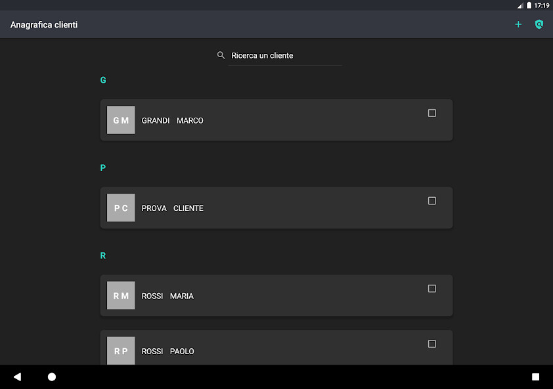Tap the PC avatar for PROVA CLIENTE
The height and width of the screenshot is (389, 553).
pyautogui.click(x=121, y=208)
